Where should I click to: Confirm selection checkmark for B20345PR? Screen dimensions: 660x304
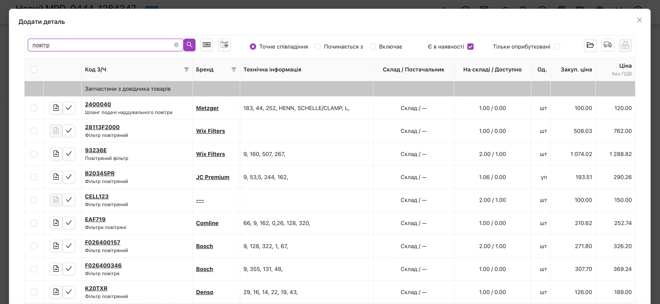(69, 177)
